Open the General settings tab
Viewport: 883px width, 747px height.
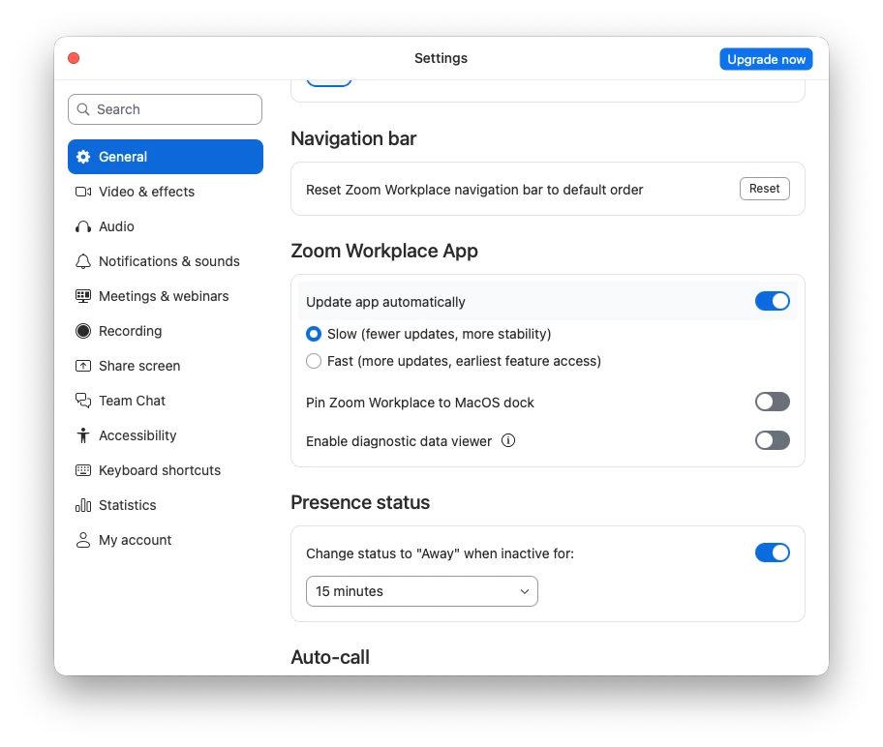166,157
